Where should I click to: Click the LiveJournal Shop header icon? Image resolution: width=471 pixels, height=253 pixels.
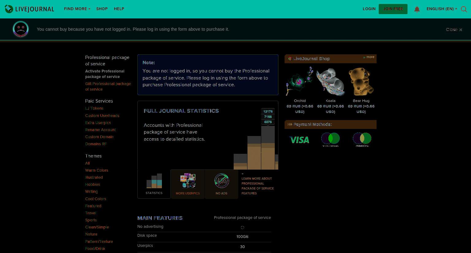click(x=290, y=59)
